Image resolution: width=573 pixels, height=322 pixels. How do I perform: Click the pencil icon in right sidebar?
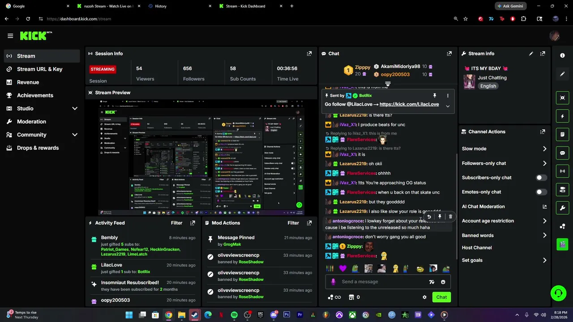click(x=562, y=74)
